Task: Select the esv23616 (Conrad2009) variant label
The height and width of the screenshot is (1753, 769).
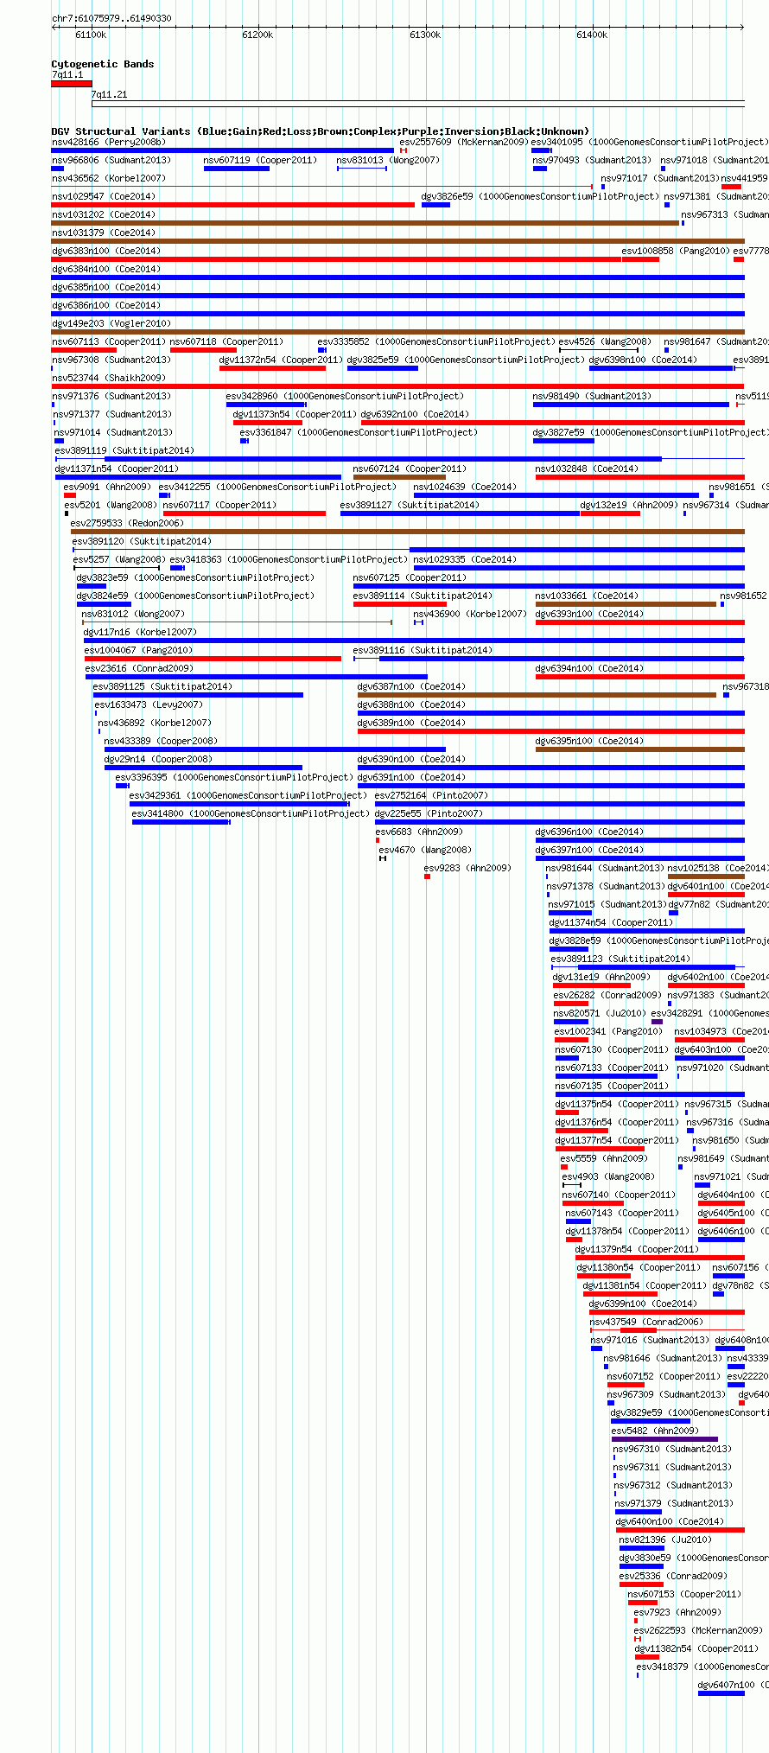Action: (139, 668)
